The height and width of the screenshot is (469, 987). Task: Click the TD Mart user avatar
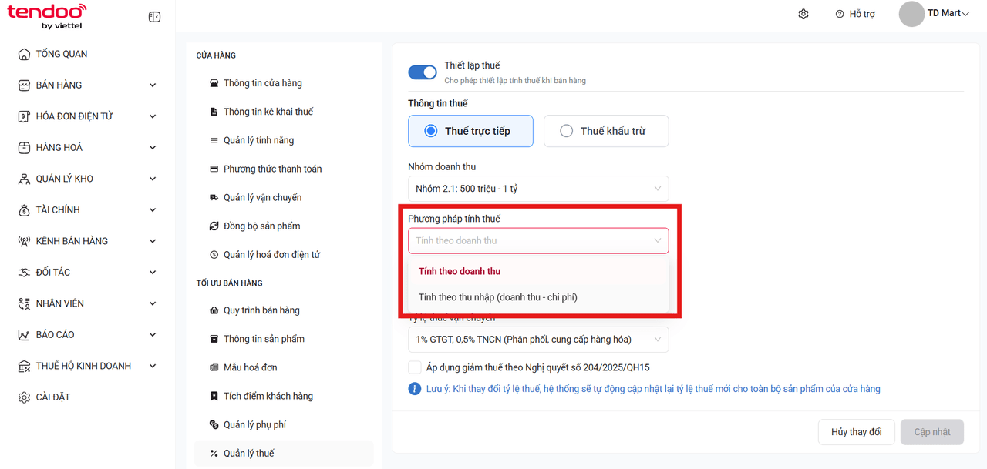point(911,14)
